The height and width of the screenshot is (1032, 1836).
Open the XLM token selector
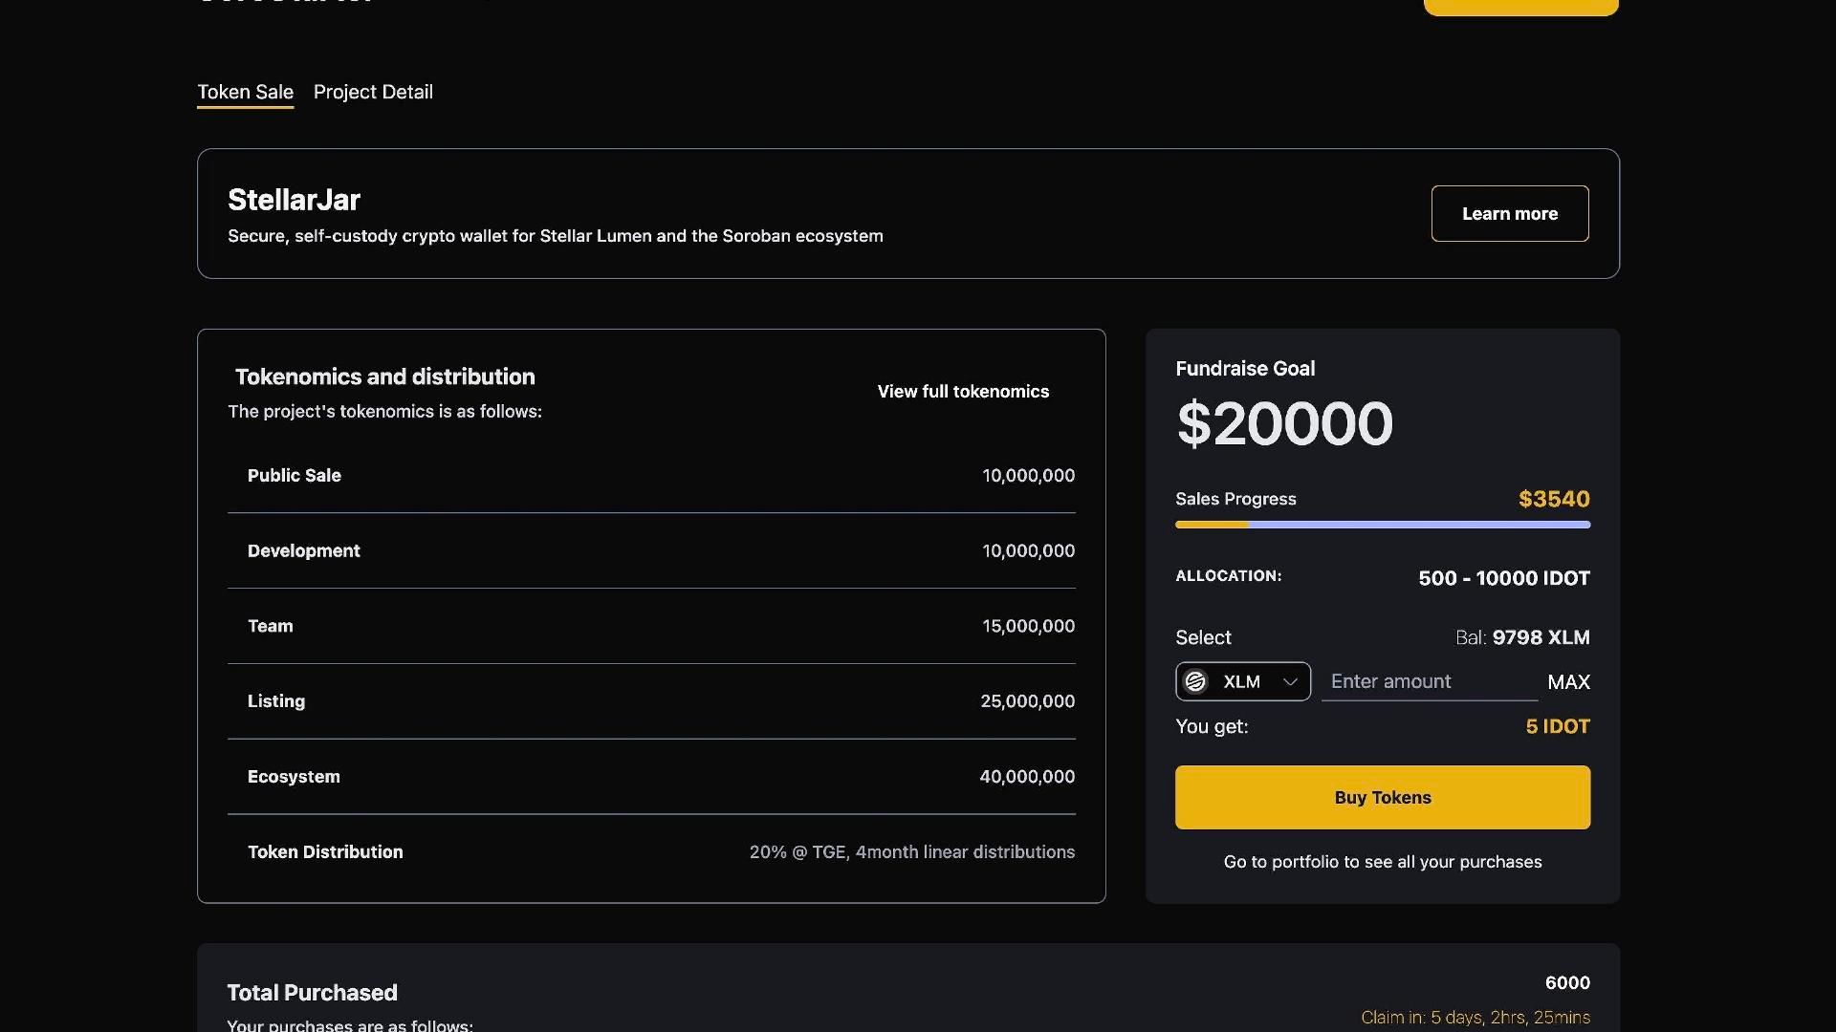[x=1242, y=681]
